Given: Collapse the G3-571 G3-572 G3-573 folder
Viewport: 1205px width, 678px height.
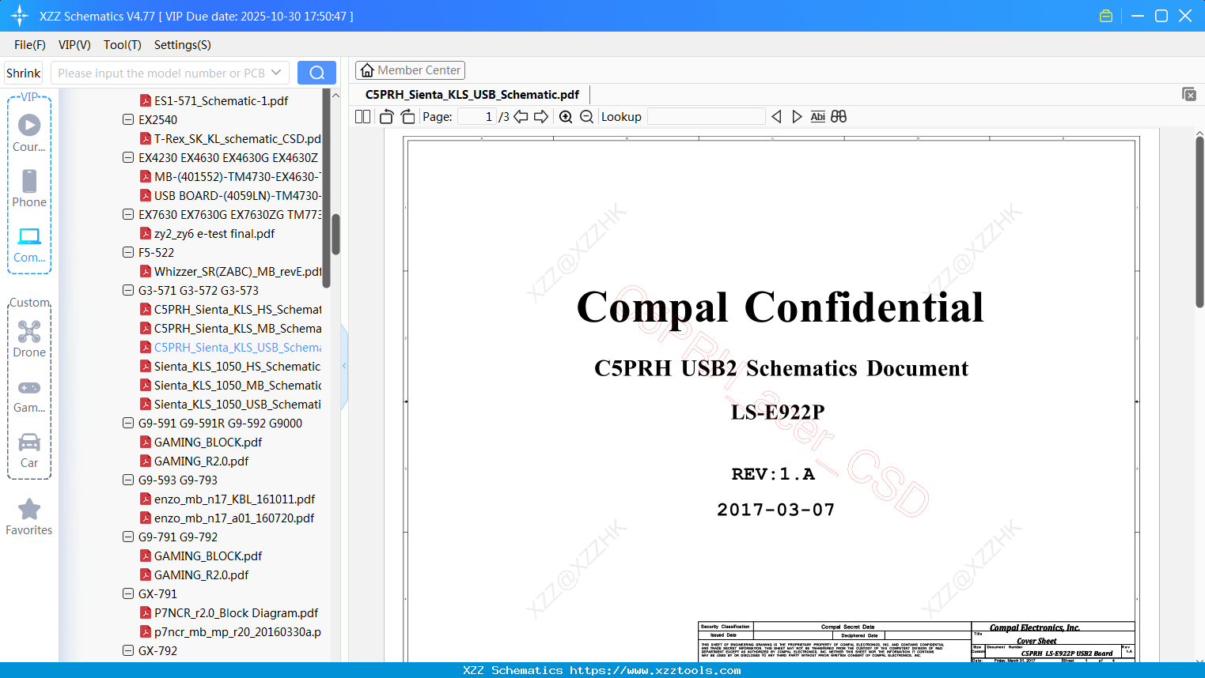Looking at the screenshot, I should click(x=128, y=290).
